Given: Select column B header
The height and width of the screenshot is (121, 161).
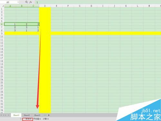Looking at the screenshot, I should click(x=22, y=6).
